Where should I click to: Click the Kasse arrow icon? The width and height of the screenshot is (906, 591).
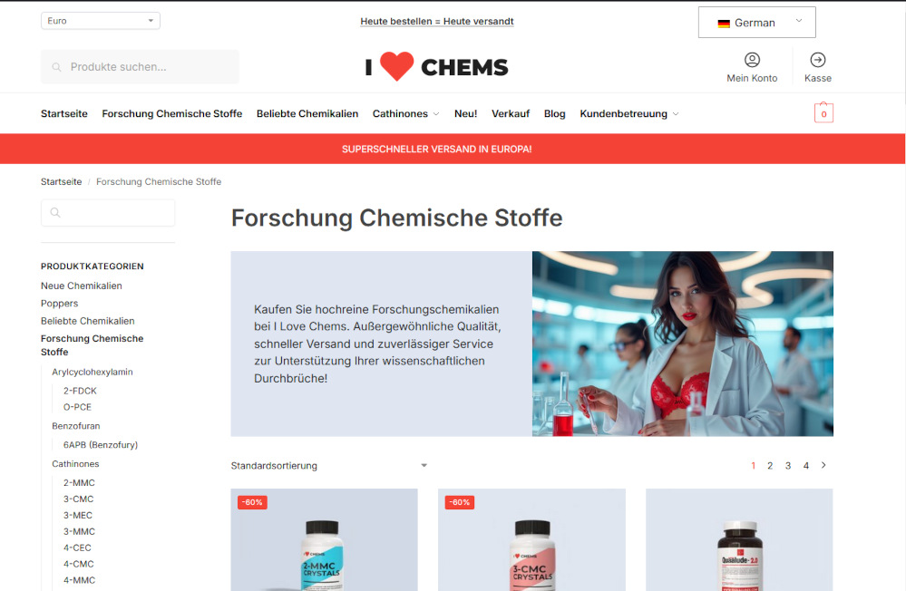point(818,60)
